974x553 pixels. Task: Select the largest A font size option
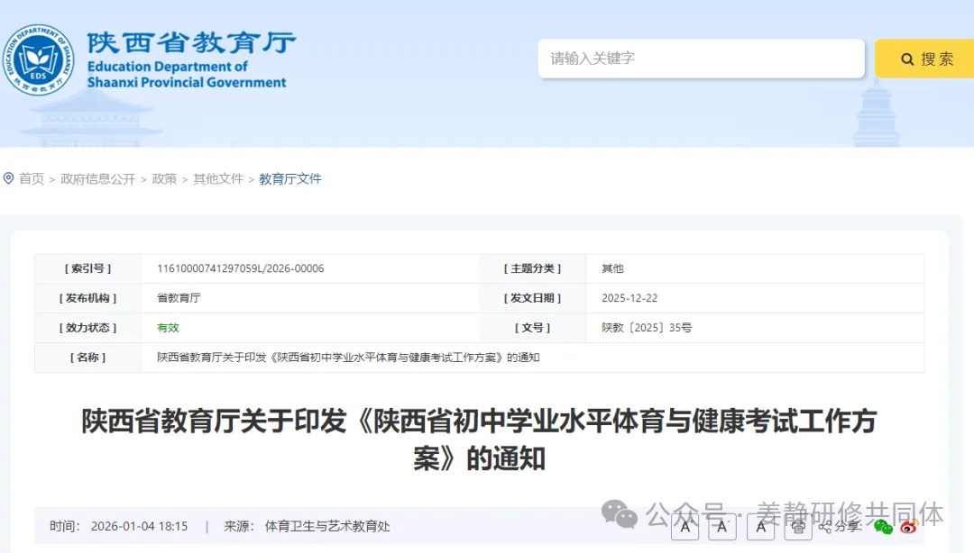tap(687, 527)
